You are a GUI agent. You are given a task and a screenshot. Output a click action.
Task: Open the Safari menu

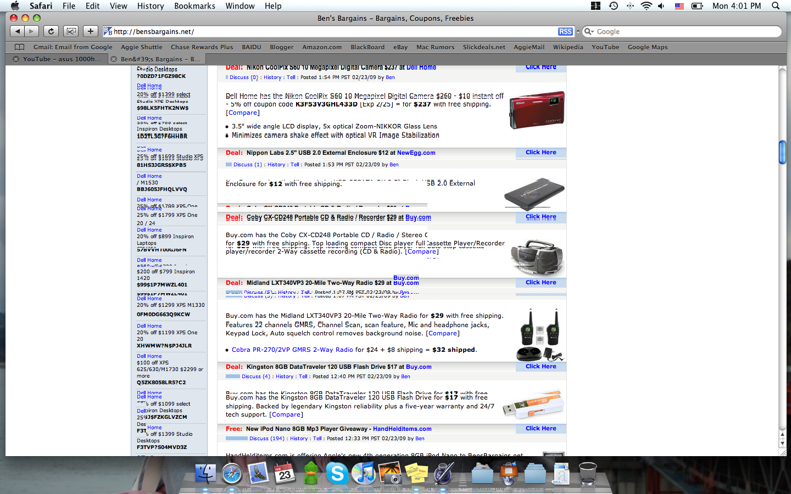41,5
